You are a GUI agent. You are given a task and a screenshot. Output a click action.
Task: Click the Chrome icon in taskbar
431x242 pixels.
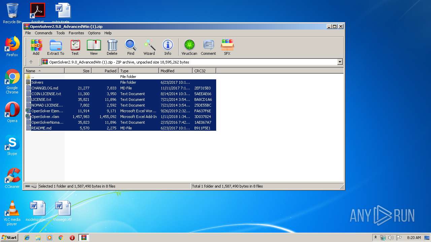click(61, 238)
